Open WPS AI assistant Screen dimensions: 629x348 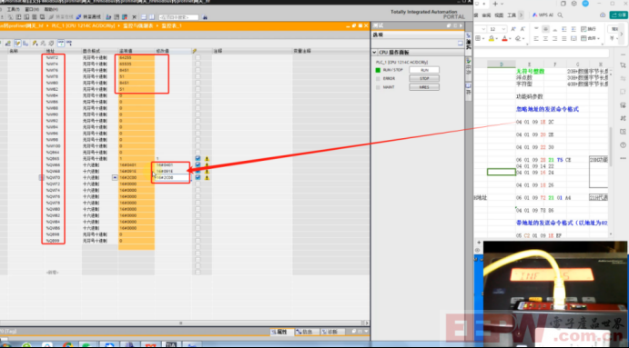pyautogui.click(x=543, y=15)
